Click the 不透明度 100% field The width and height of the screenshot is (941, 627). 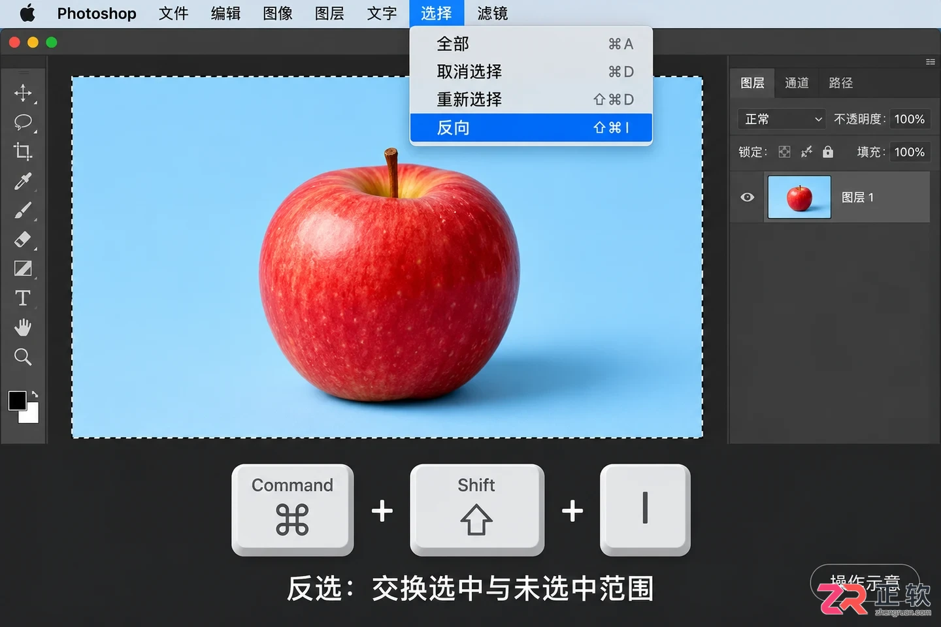[x=910, y=119]
